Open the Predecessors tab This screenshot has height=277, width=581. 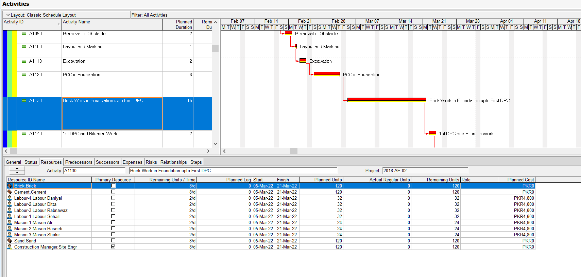pyautogui.click(x=79, y=162)
